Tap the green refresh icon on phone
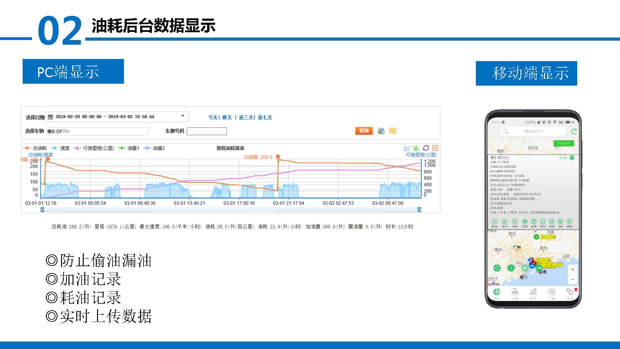This screenshot has width=620, height=349. tap(574, 131)
